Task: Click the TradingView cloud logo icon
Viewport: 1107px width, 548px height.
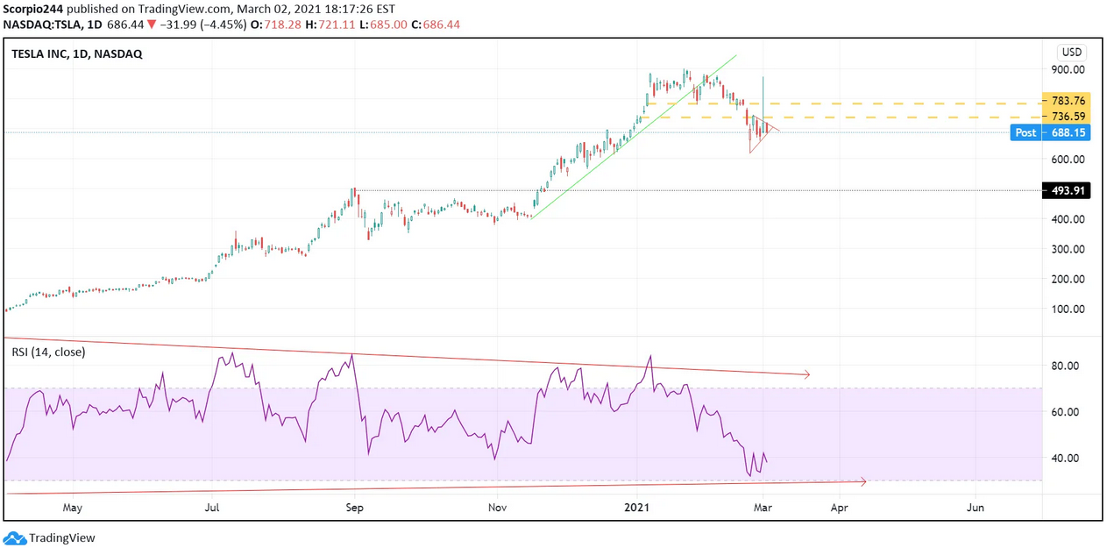Action: pyautogui.click(x=14, y=537)
